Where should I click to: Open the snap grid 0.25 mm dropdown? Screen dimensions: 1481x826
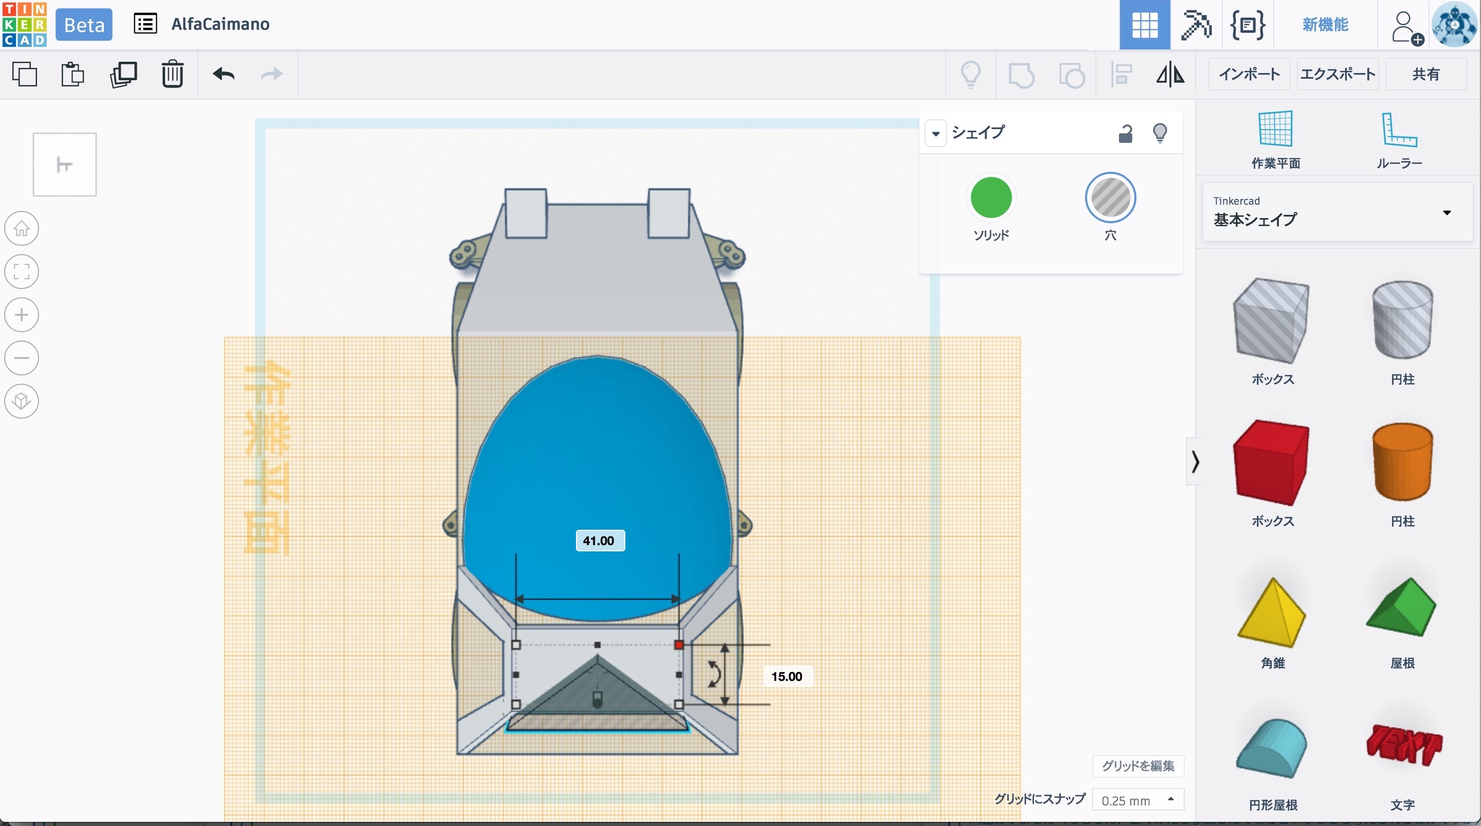point(1137,800)
